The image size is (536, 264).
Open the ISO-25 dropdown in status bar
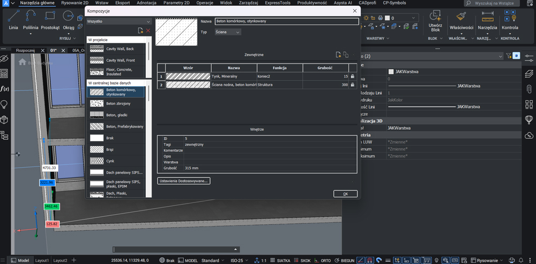(239, 261)
